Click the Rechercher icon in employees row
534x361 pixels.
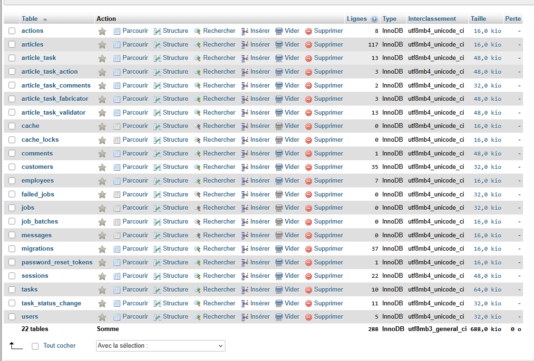pos(197,181)
